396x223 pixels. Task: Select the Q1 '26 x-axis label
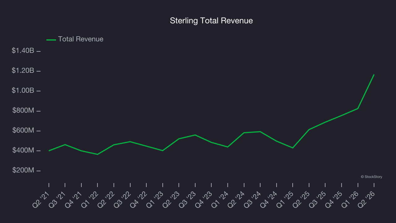(x=351, y=199)
